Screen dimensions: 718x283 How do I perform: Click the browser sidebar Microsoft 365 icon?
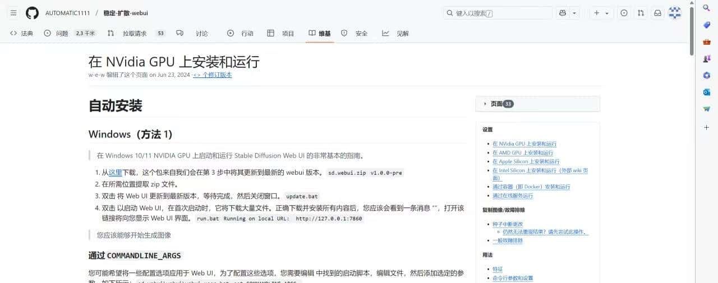click(x=707, y=75)
